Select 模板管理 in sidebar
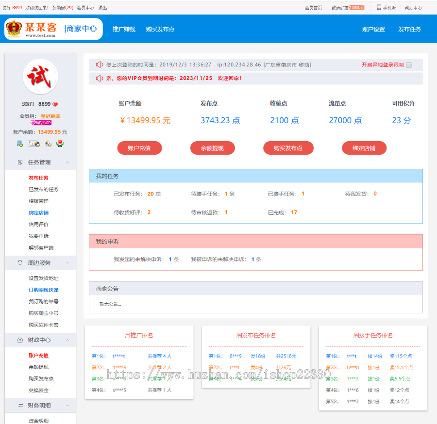The height and width of the screenshot is (424, 437). (x=38, y=201)
